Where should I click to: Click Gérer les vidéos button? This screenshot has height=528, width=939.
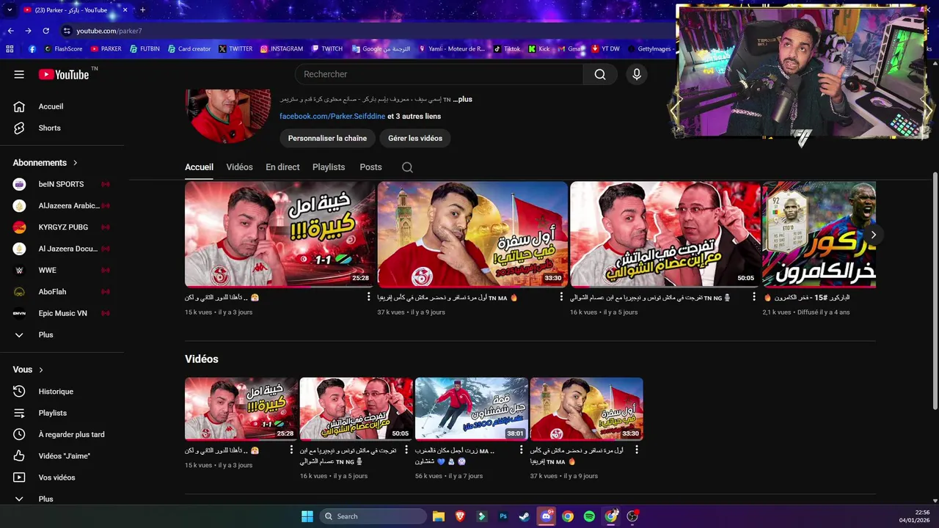pos(415,138)
